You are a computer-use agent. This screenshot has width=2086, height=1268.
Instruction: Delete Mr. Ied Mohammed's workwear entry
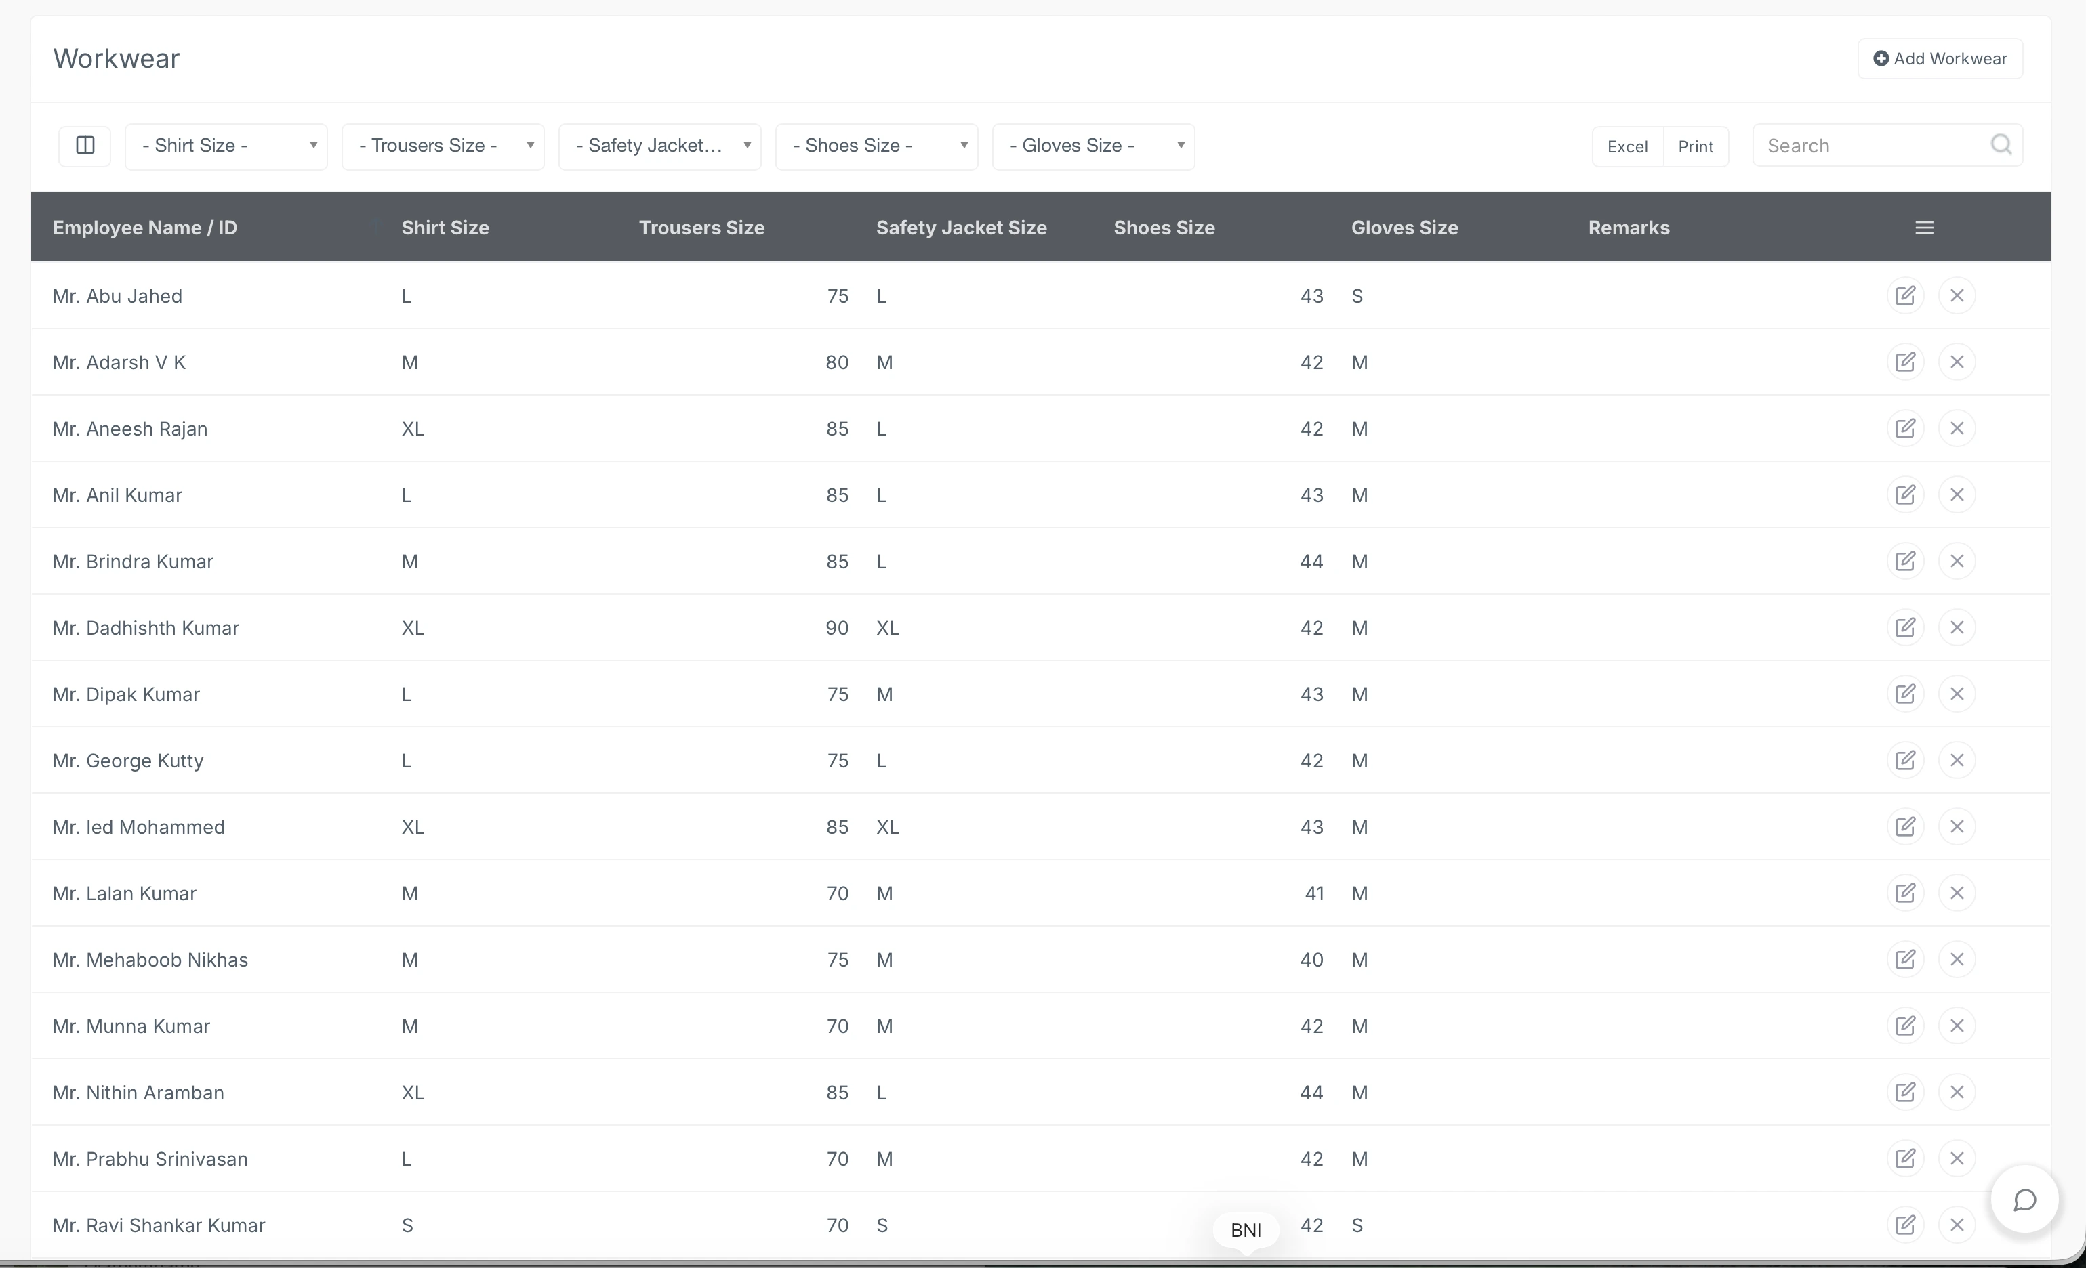(1957, 827)
